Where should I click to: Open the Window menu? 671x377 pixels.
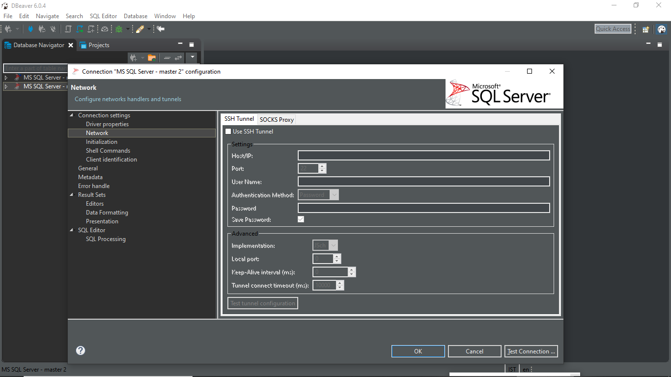tap(165, 16)
